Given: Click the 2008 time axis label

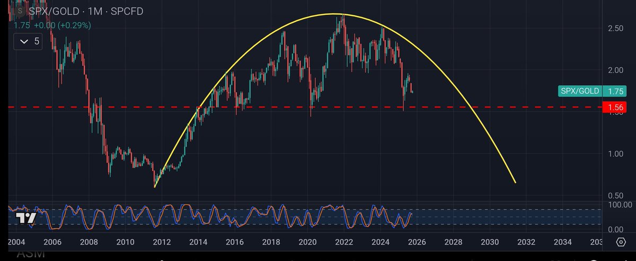Looking at the screenshot, I should click(89, 242).
